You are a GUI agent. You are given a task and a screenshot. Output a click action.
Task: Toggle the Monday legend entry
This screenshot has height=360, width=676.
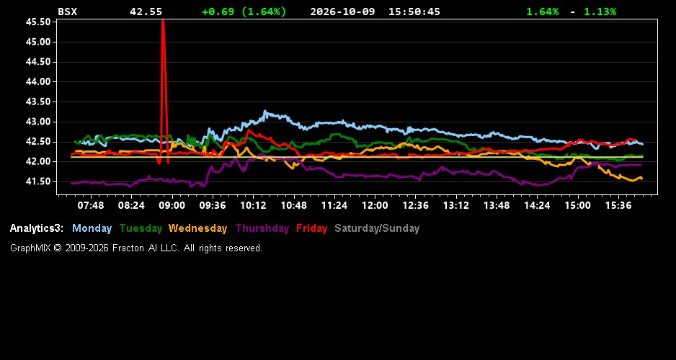(x=92, y=228)
